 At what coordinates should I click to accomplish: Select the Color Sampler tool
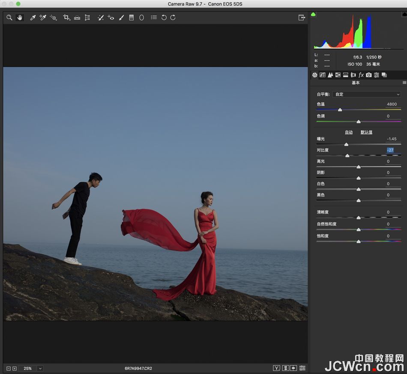[x=42, y=18]
